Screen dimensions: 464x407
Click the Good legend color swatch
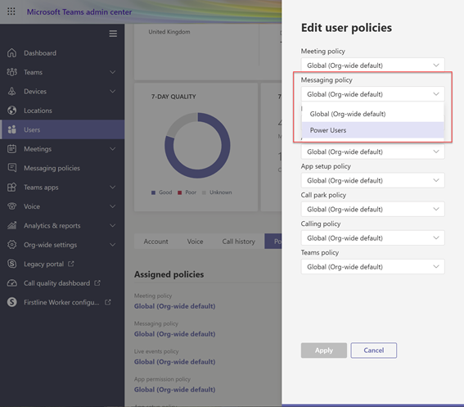pyautogui.click(x=153, y=192)
